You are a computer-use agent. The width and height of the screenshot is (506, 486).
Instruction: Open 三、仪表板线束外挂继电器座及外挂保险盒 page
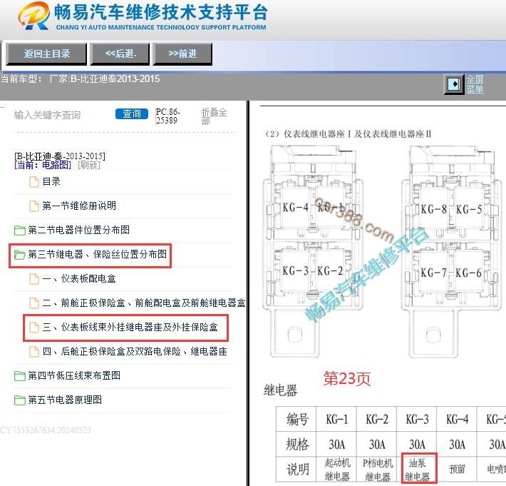coord(130,328)
